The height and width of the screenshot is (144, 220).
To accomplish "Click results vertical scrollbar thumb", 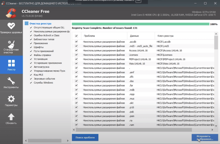I will (x=216, y=43).
